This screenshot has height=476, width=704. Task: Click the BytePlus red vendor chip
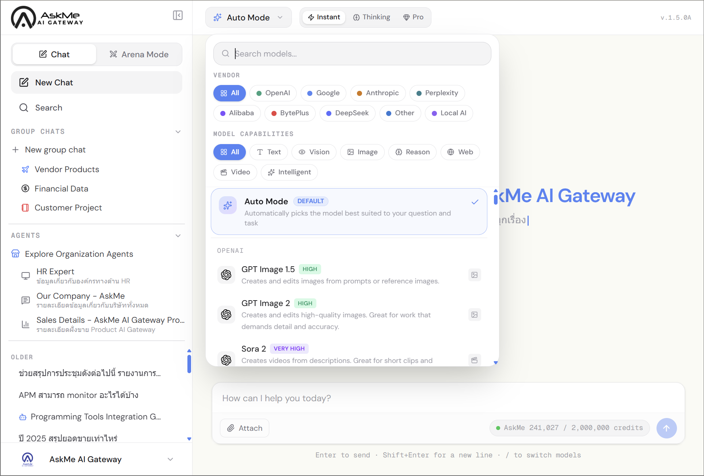(290, 113)
